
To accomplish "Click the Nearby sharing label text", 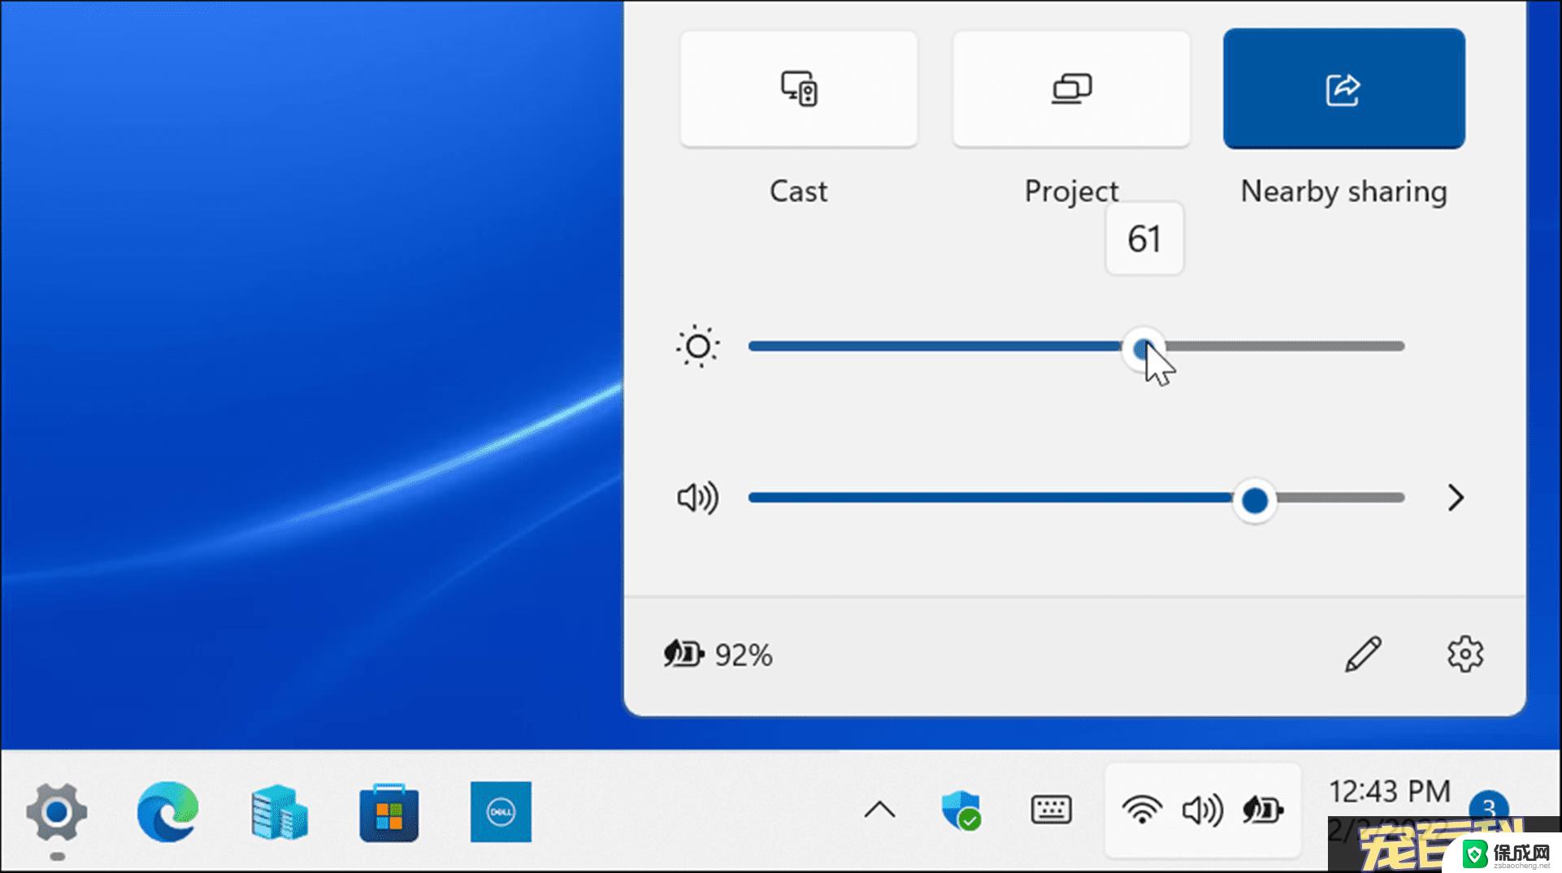I will click(x=1344, y=192).
